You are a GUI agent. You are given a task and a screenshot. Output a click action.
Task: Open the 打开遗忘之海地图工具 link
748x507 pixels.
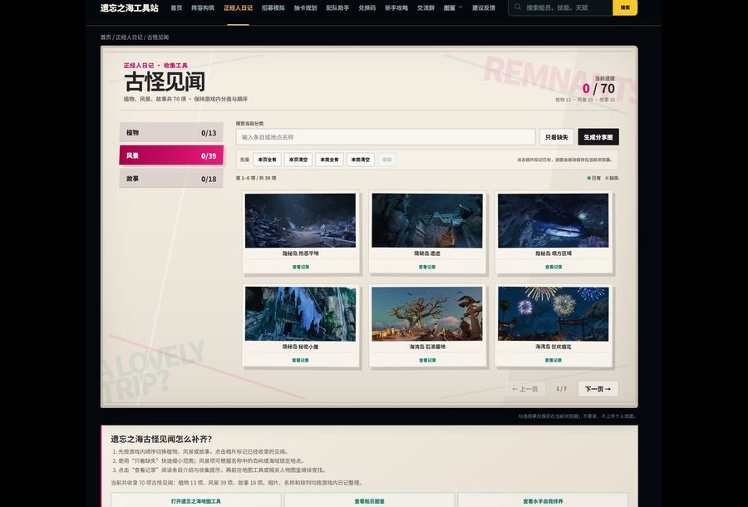pyautogui.click(x=196, y=501)
